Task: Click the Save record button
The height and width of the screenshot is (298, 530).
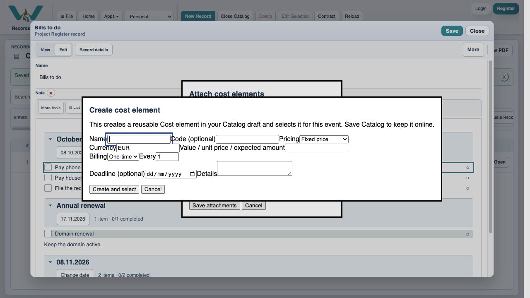Action: point(452,31)
